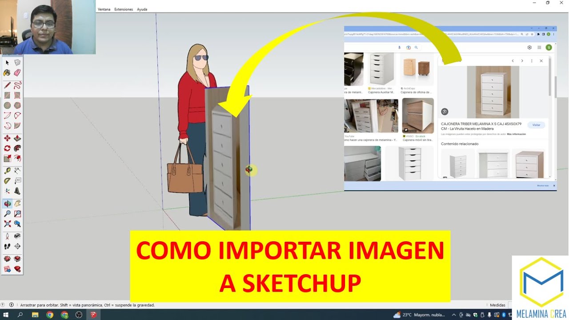Open three-dot options in image preview
The image size is (569, 320).
[x=532, y=61]
